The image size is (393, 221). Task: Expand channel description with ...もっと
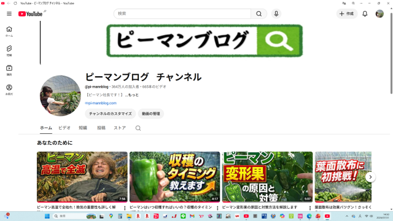point(132,95)
